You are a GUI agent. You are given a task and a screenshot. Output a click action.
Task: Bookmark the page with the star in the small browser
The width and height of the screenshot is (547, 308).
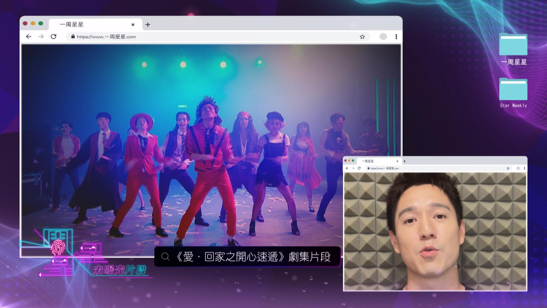[508, 168]
